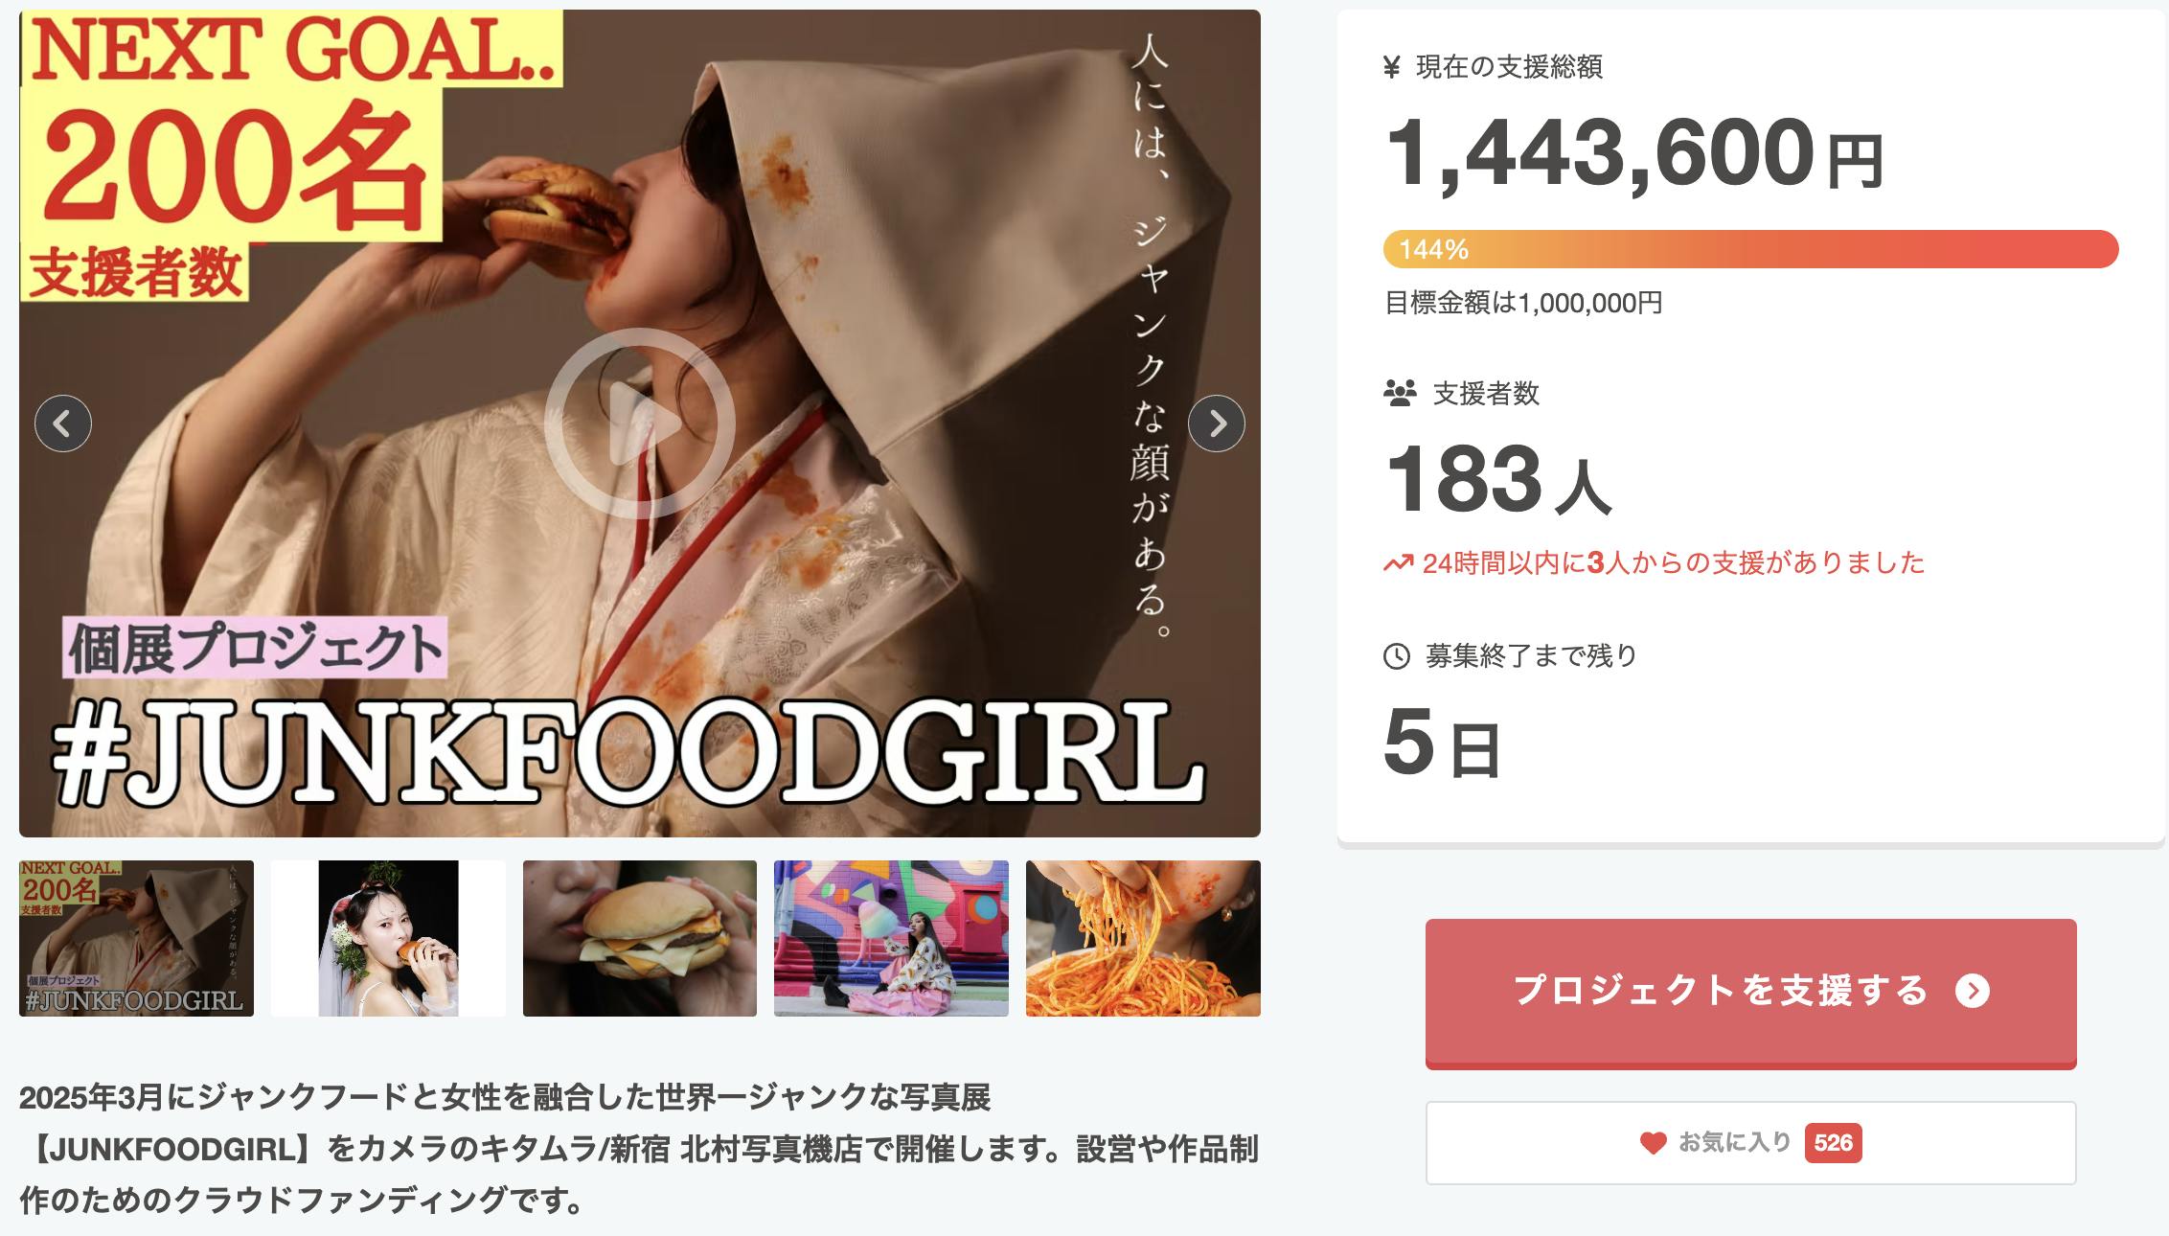Play the project video
Screen dimensions: 2169x1236
[639, 423]
